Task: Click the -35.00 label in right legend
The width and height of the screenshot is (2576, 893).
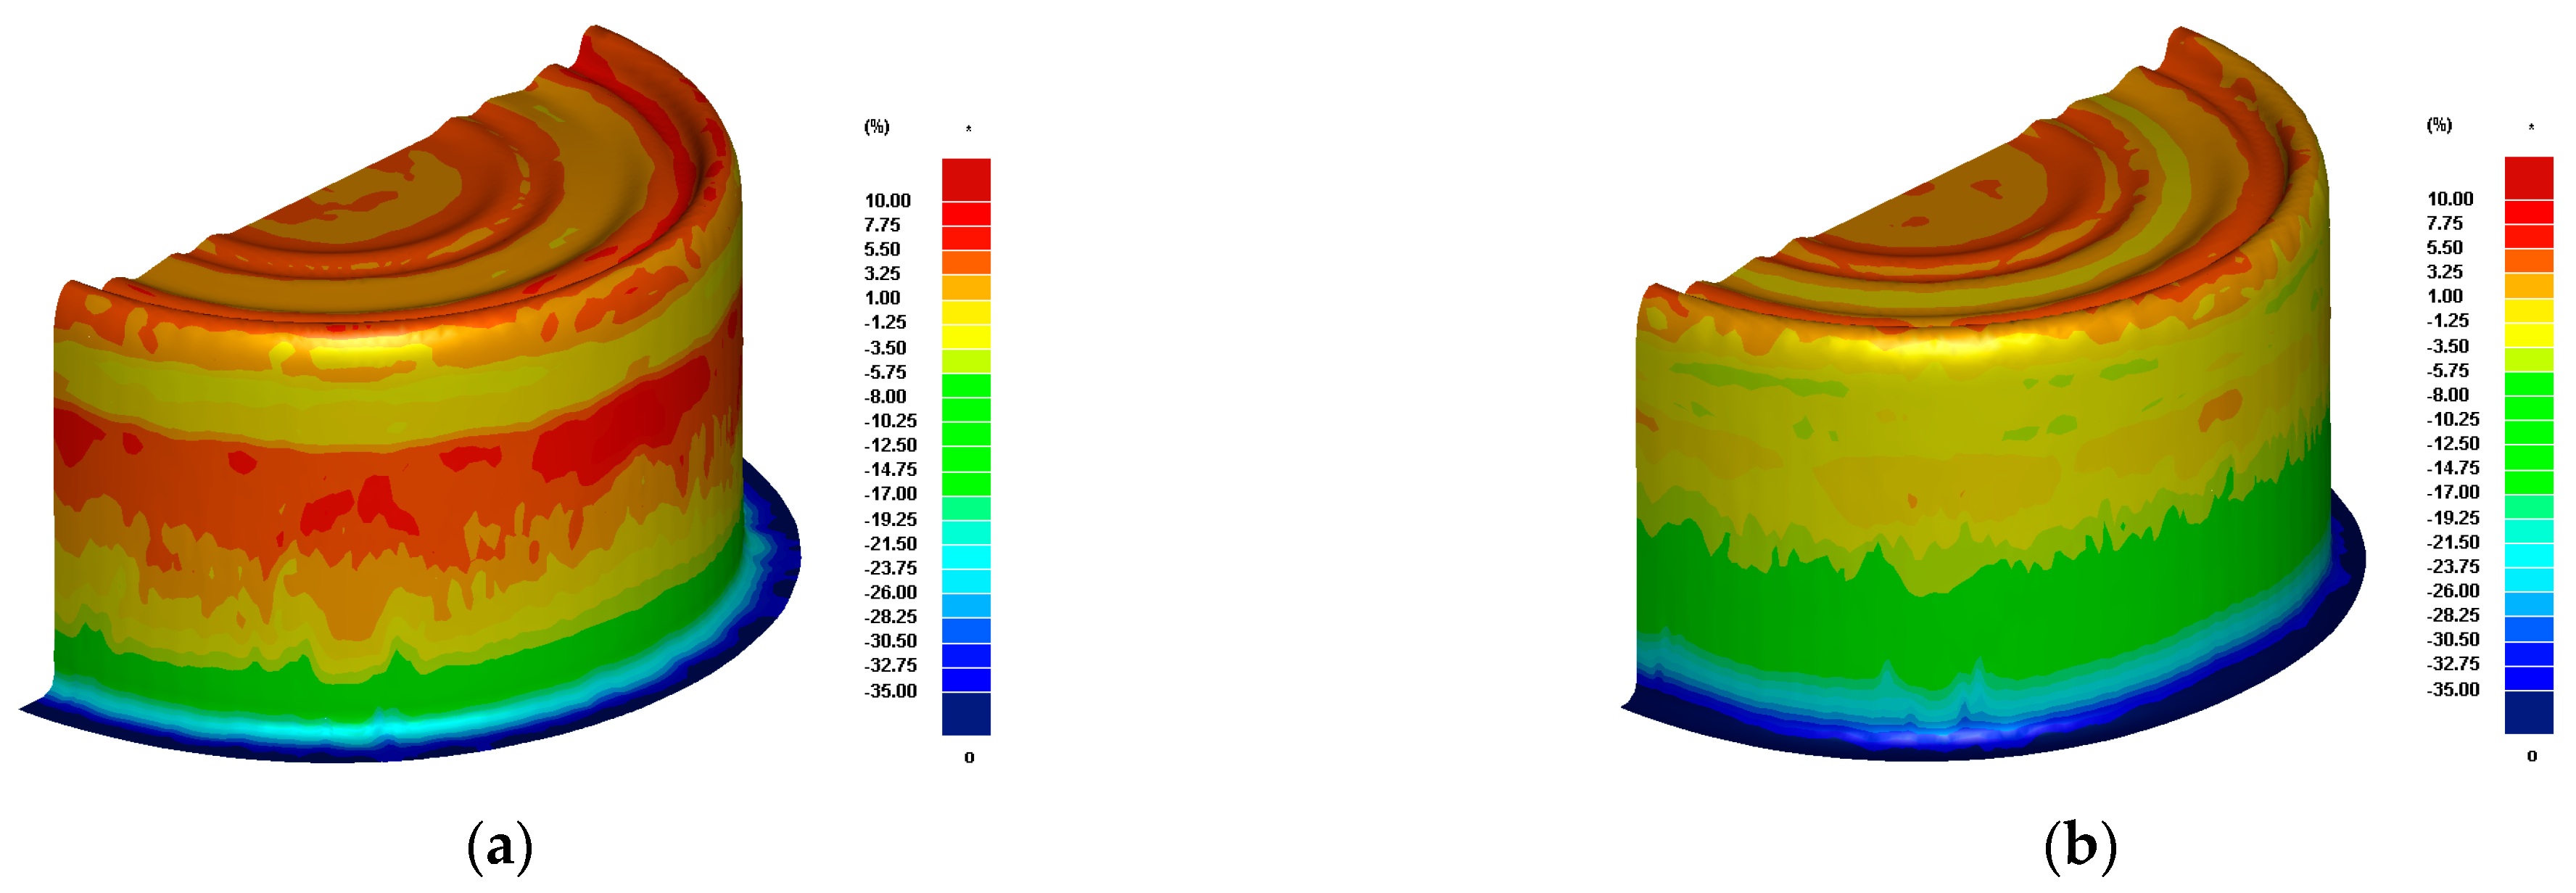Action: click(2452, 689)
